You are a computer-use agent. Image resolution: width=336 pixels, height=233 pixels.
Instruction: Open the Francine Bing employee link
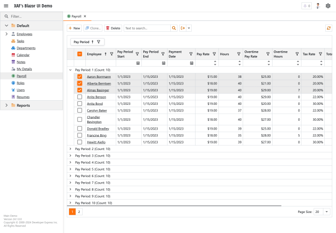pos(96,135)
